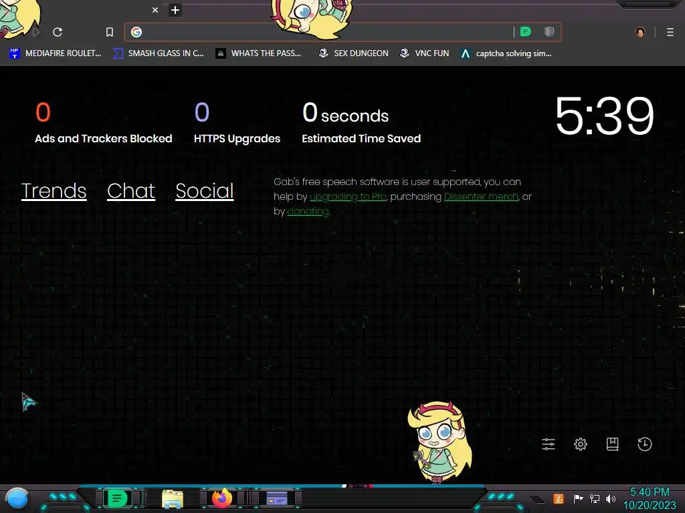Open the volume speaker tray icon
The width and height of the screenshot is (685, 513).
coord(611,498)
